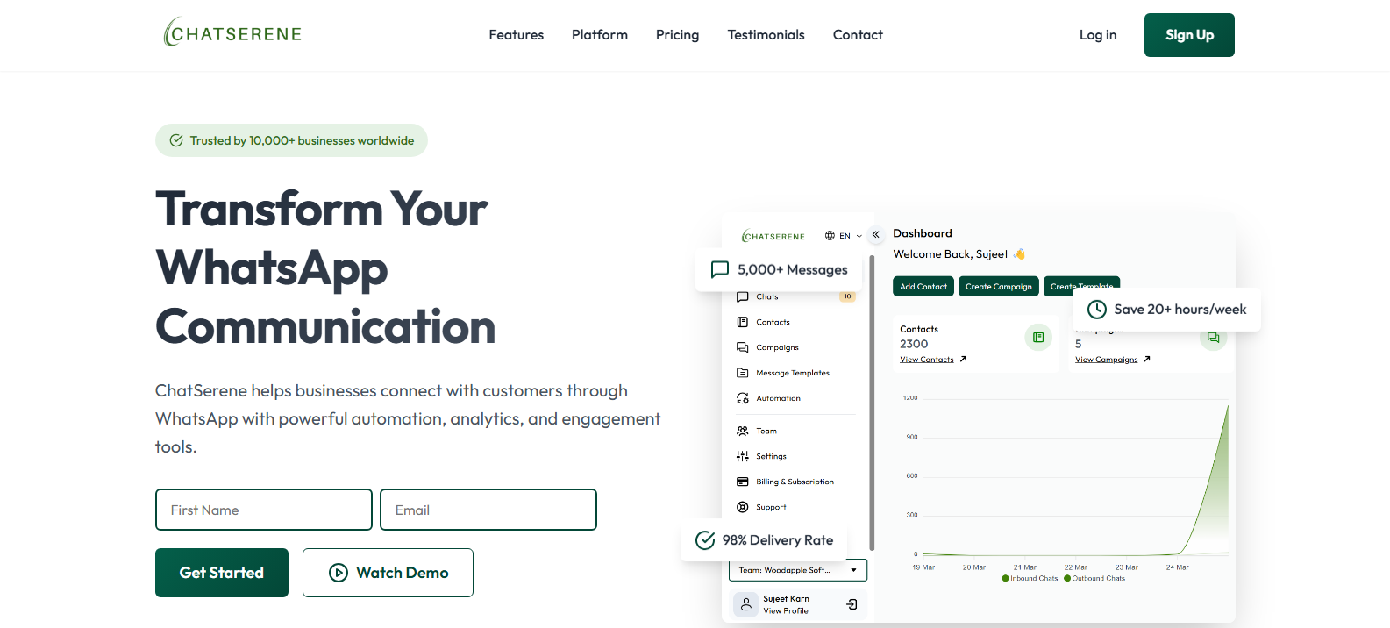Click the Chats unread count badge 10
Screen dimensions: 1390x628
pyautogui.click(x=847, y=296)
